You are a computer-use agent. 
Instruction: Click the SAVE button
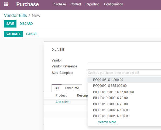coord(10,24)
